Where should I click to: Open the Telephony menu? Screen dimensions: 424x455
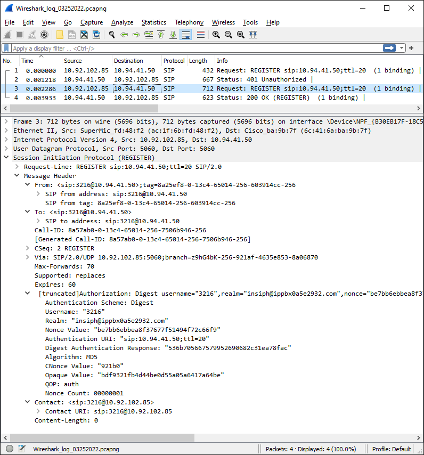pyautogui.click(x=189, y=22)
